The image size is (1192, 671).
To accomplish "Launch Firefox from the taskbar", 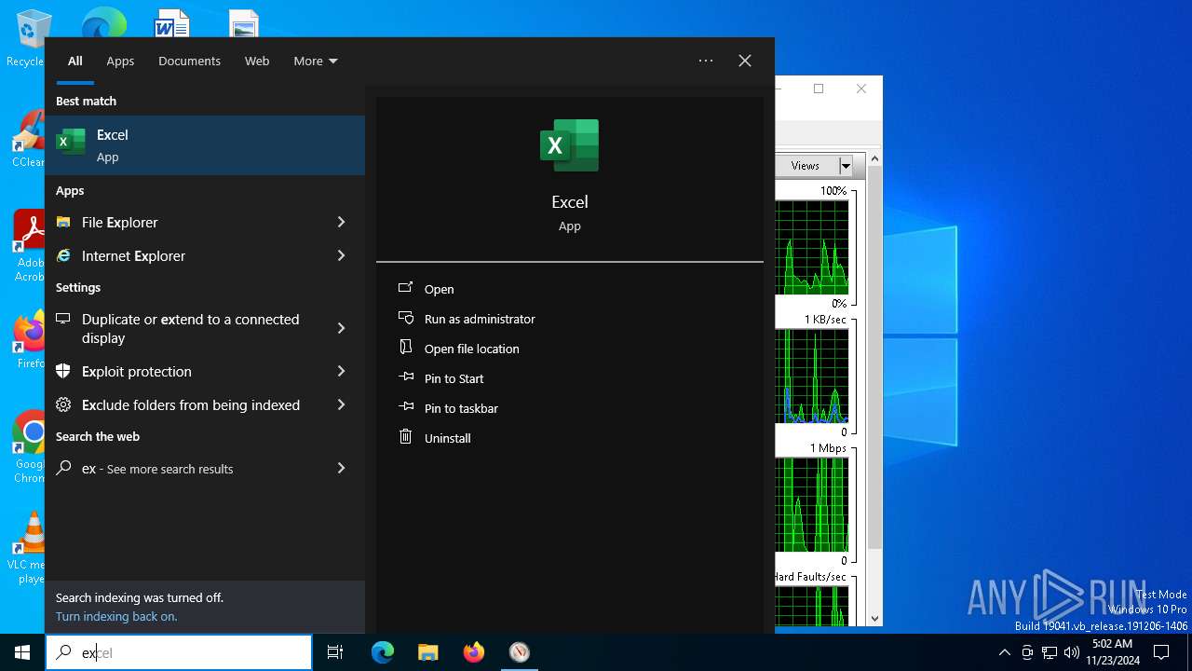I will pyautogui.click(x=474, y=652).
